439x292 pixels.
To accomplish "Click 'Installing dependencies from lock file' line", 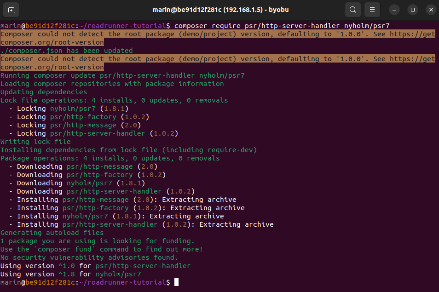I will click(x=129, y=150).
